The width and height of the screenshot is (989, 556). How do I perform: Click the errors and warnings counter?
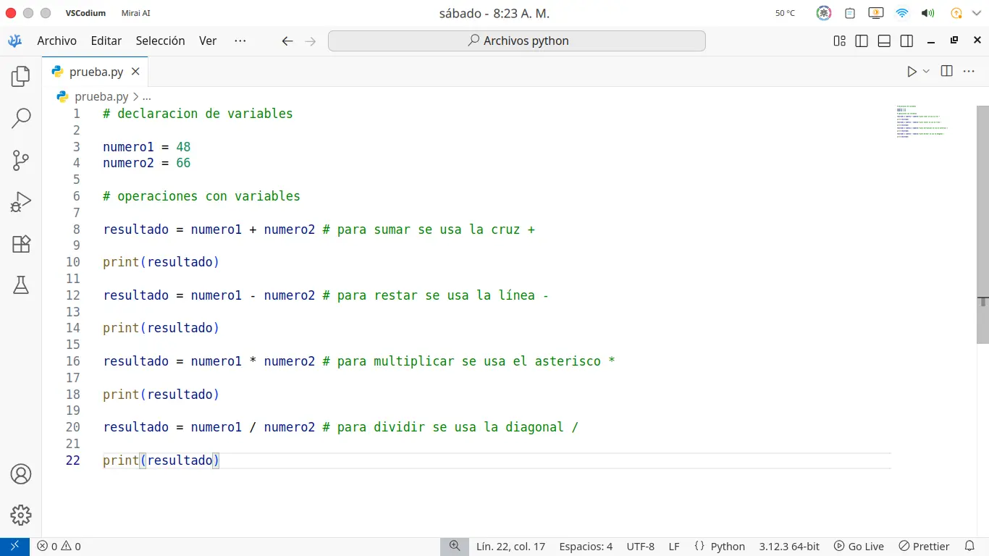click(59, 547)
